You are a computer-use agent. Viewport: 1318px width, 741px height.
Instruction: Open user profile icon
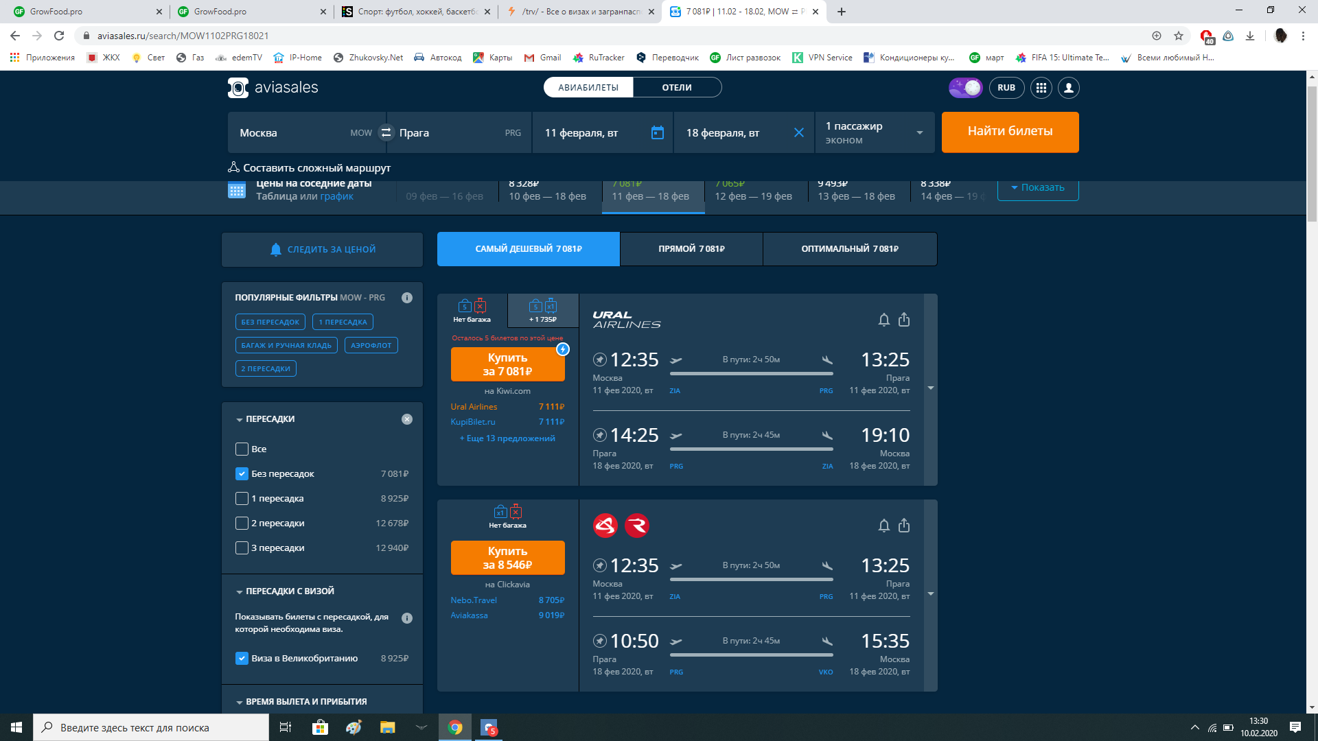tap(1068, 88)
